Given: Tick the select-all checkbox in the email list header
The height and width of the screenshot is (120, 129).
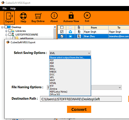Looking at the screenshot, I should click(x=62, y=27).
